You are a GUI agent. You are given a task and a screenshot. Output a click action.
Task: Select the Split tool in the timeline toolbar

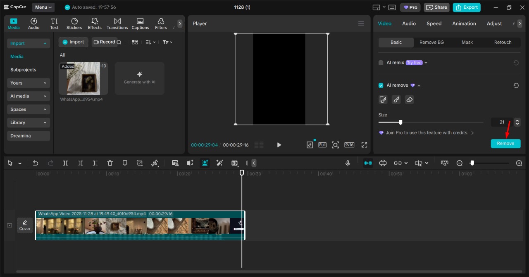pyautogui.click(x=65, y=163)
